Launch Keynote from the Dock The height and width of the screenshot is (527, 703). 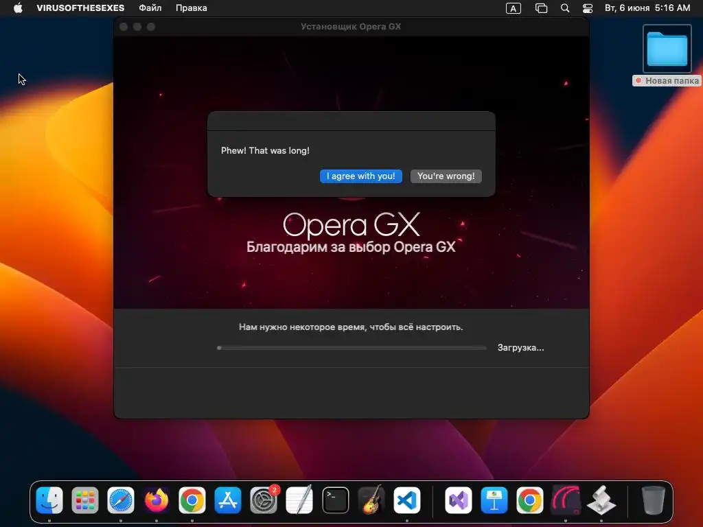pos(494,500)
